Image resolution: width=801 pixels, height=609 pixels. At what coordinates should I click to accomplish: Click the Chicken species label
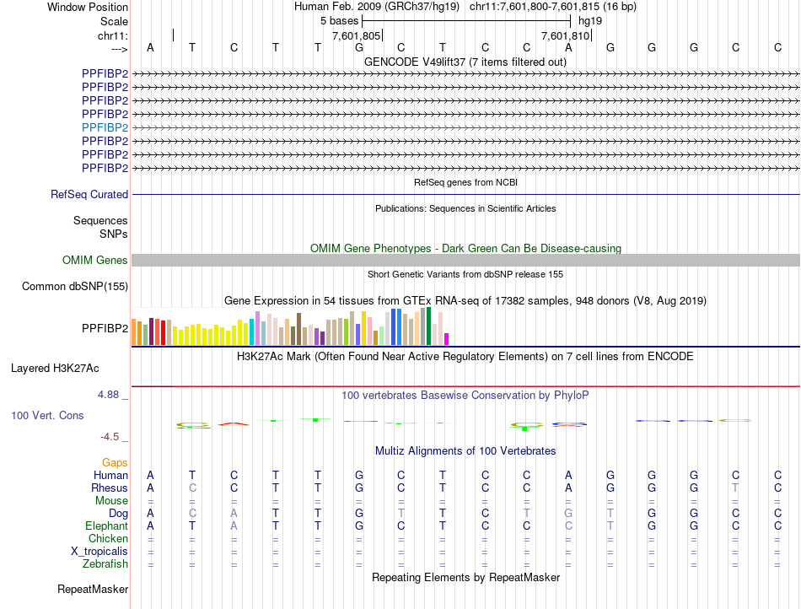tap(108, 538)
